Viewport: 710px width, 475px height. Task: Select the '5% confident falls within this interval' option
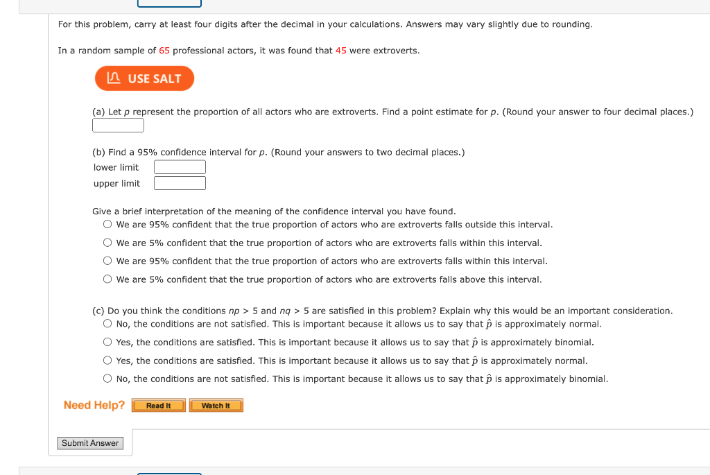click(x=107, y=242)
